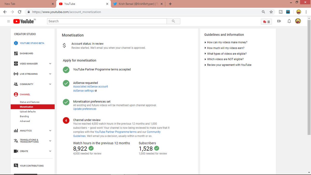Close the New Tab tab

coord(53,4)
